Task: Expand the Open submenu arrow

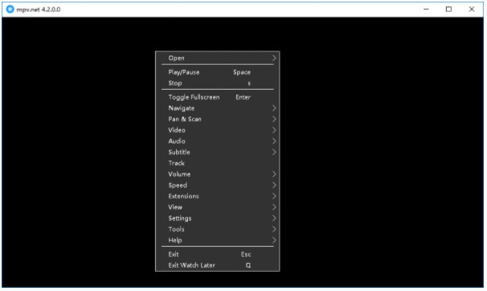Action: coord(274,58)
